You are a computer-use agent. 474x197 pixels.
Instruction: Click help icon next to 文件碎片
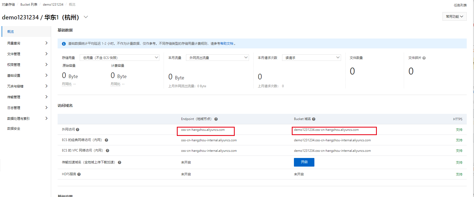pos(424,58)
